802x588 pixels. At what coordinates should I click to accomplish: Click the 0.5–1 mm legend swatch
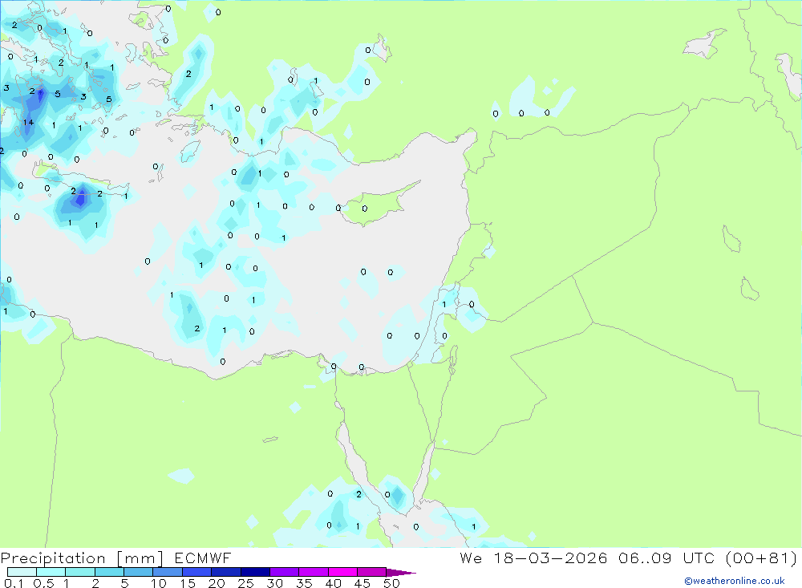point(51,572)
